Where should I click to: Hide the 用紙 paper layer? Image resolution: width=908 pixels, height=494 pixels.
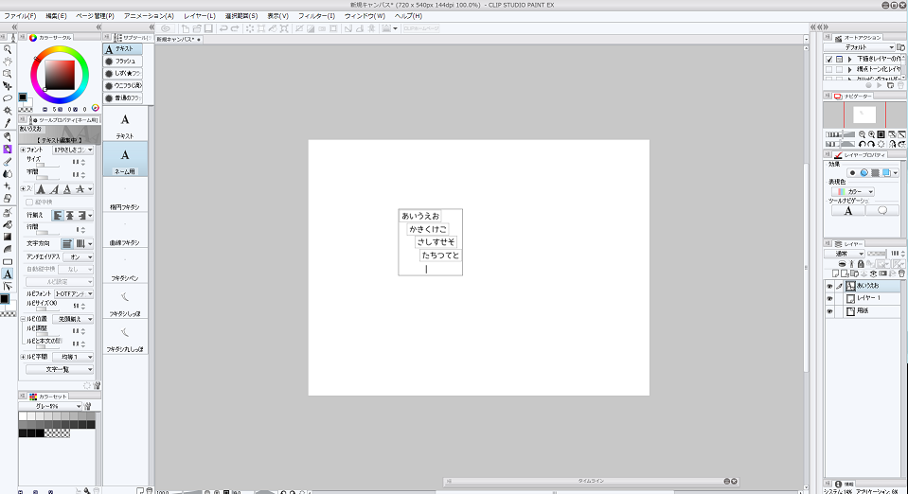[x=829, y=311]
